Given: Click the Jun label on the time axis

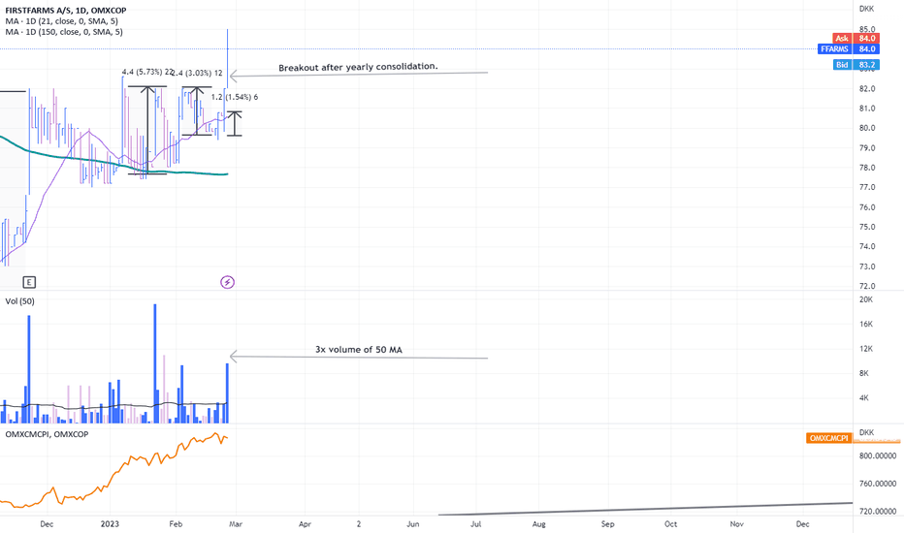Looking at the screenshot, I should pyautogui.click(x=413, y=523).
